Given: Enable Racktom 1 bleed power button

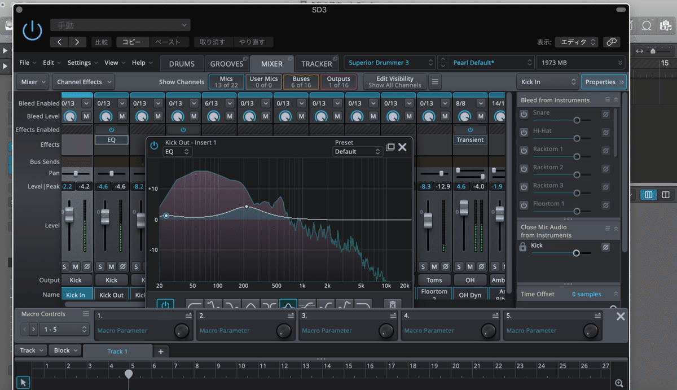Looking at the screenshot, I should coord(524,151).
